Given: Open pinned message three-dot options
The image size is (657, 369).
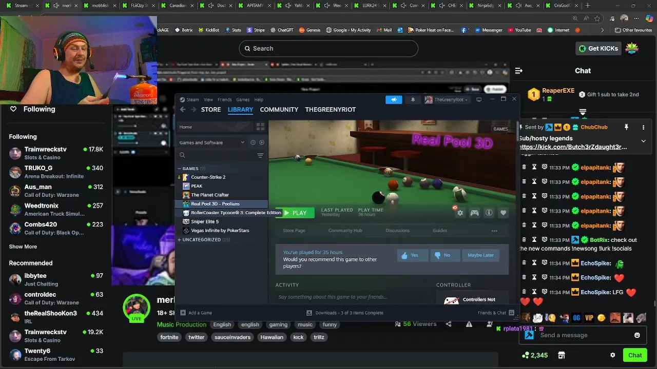Looking at the screenshot, I should 643,127.
